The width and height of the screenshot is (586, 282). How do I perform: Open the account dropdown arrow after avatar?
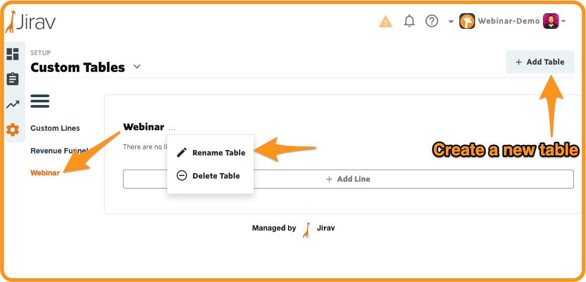point(563,22)
